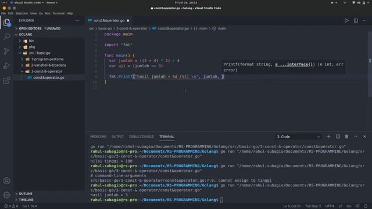372x209 pixels.
Task: Run the Go file with play icon
Action: coord(346,21)
